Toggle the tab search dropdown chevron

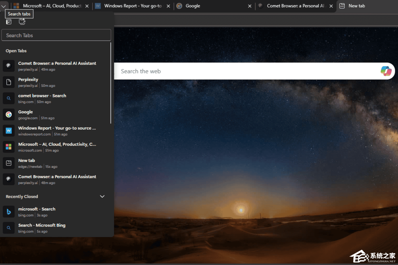point(4,6)
